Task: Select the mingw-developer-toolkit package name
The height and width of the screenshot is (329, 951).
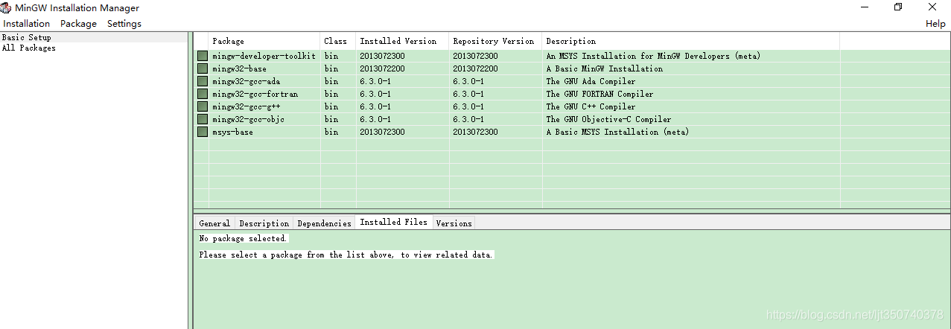Action: [264, 56]
